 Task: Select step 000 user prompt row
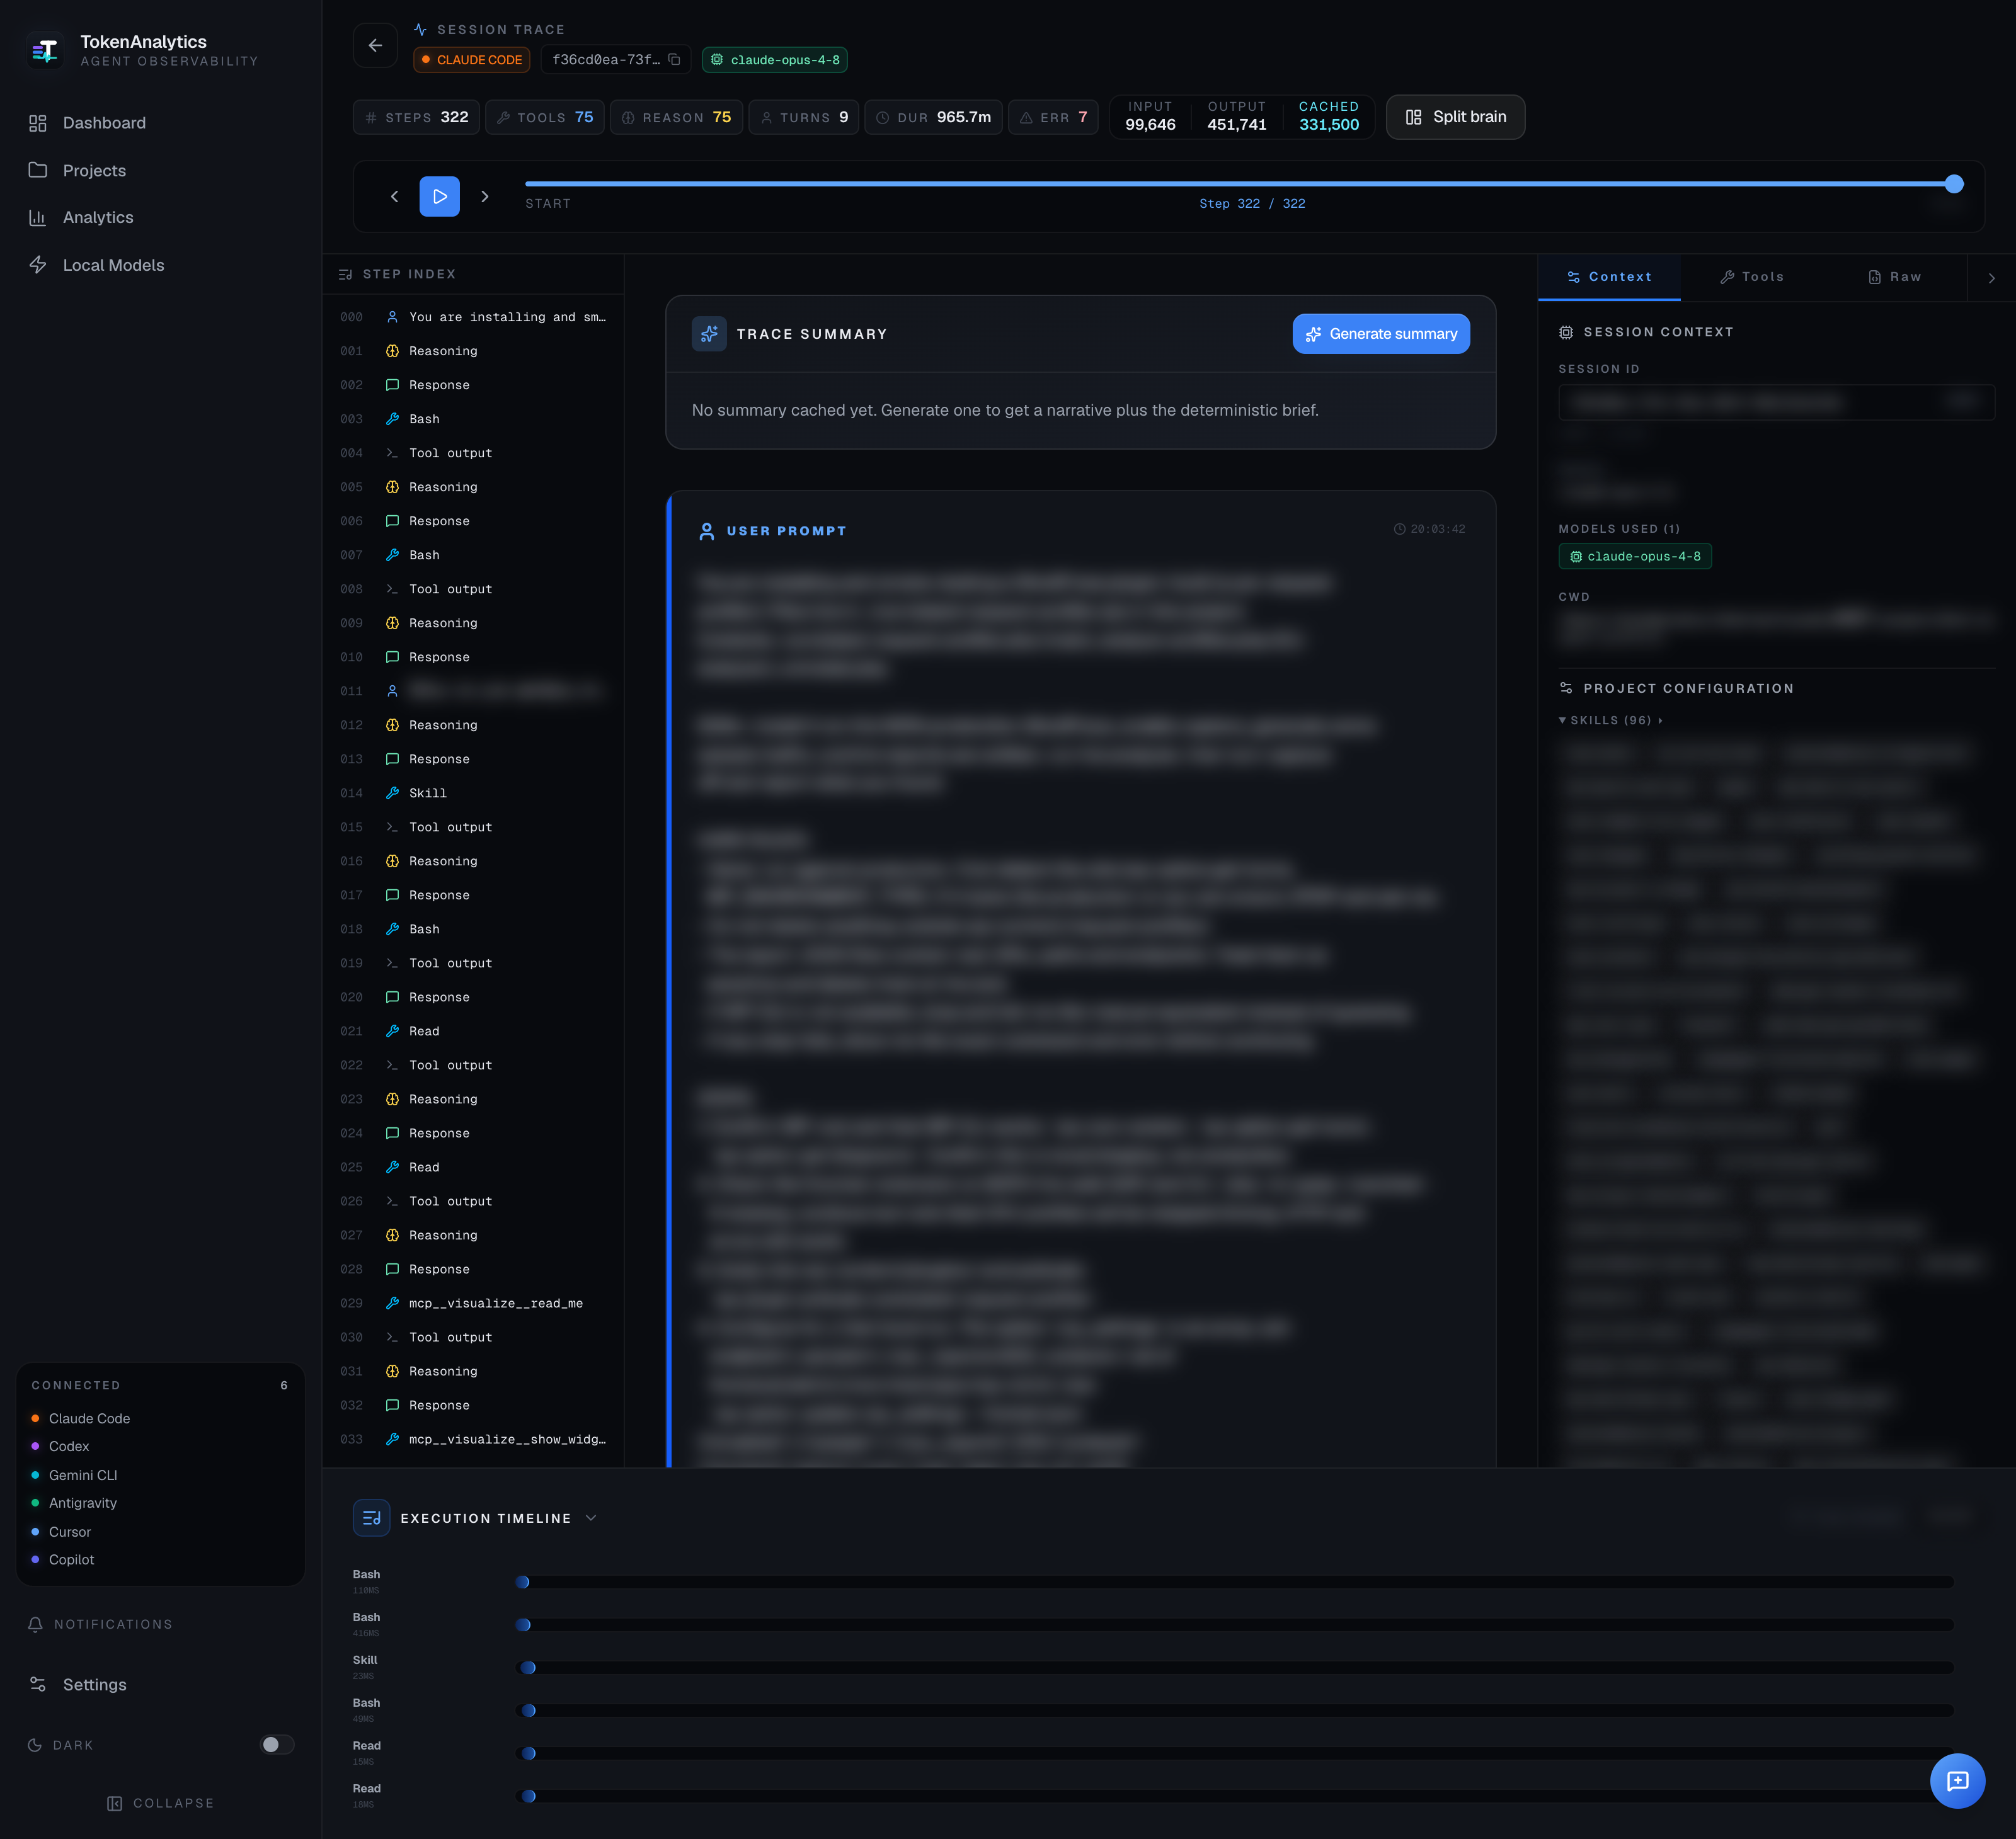[473, 317]
